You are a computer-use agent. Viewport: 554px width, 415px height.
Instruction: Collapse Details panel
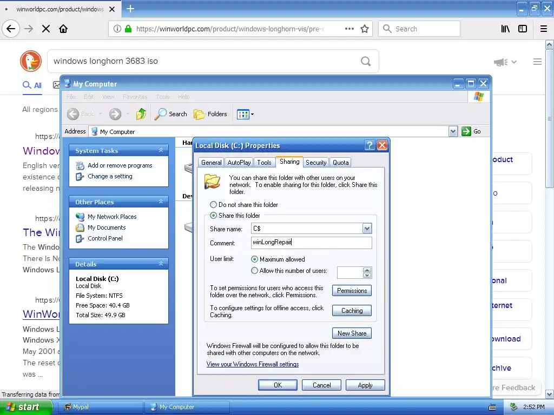tap(161, 264)
